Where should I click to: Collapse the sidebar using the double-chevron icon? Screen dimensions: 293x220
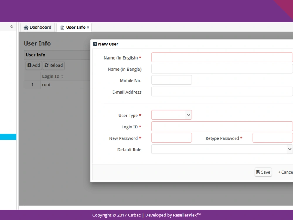coord(12,26)
